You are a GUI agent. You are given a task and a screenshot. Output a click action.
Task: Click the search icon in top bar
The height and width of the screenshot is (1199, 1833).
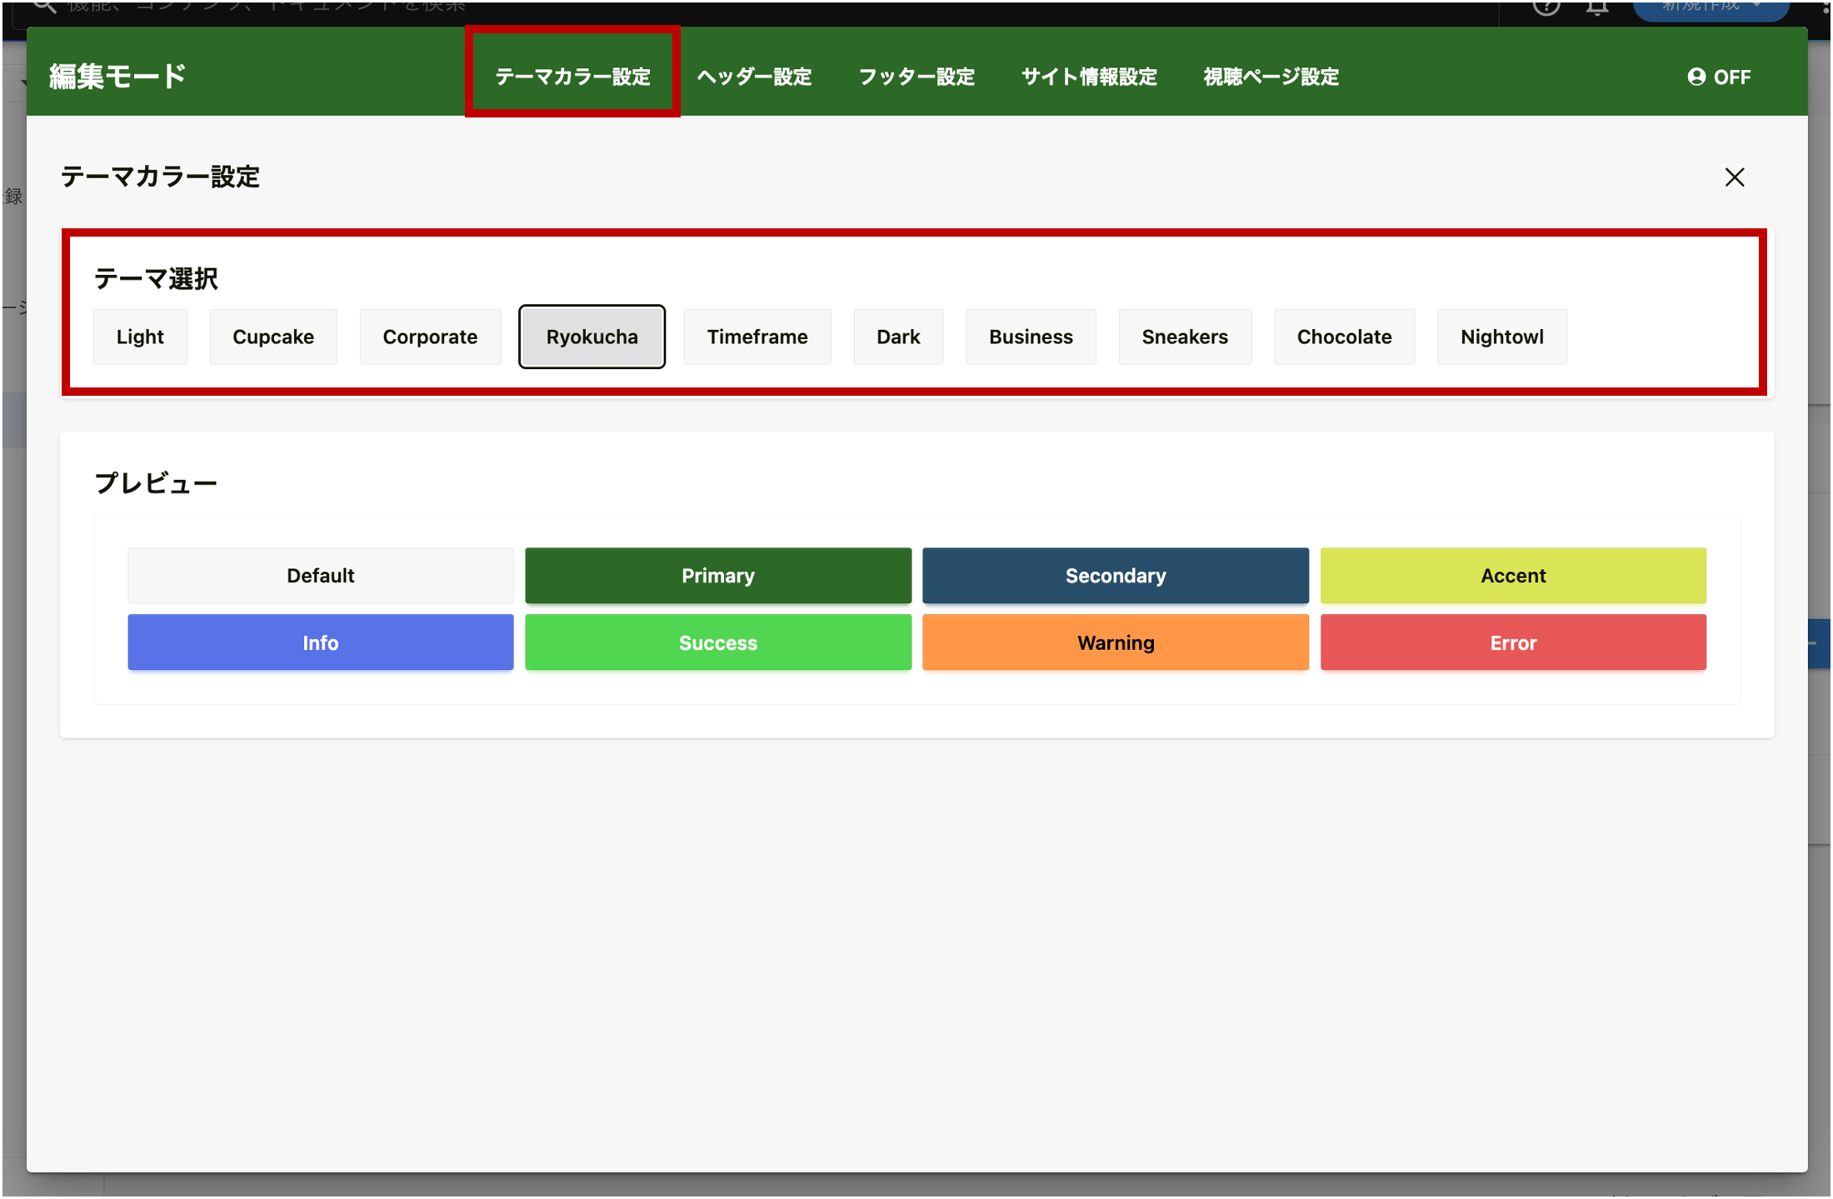coord(43,7)
